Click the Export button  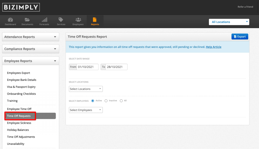(x=240, y=37)
